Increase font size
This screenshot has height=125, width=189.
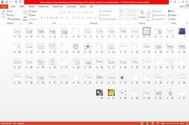[62, 13]
